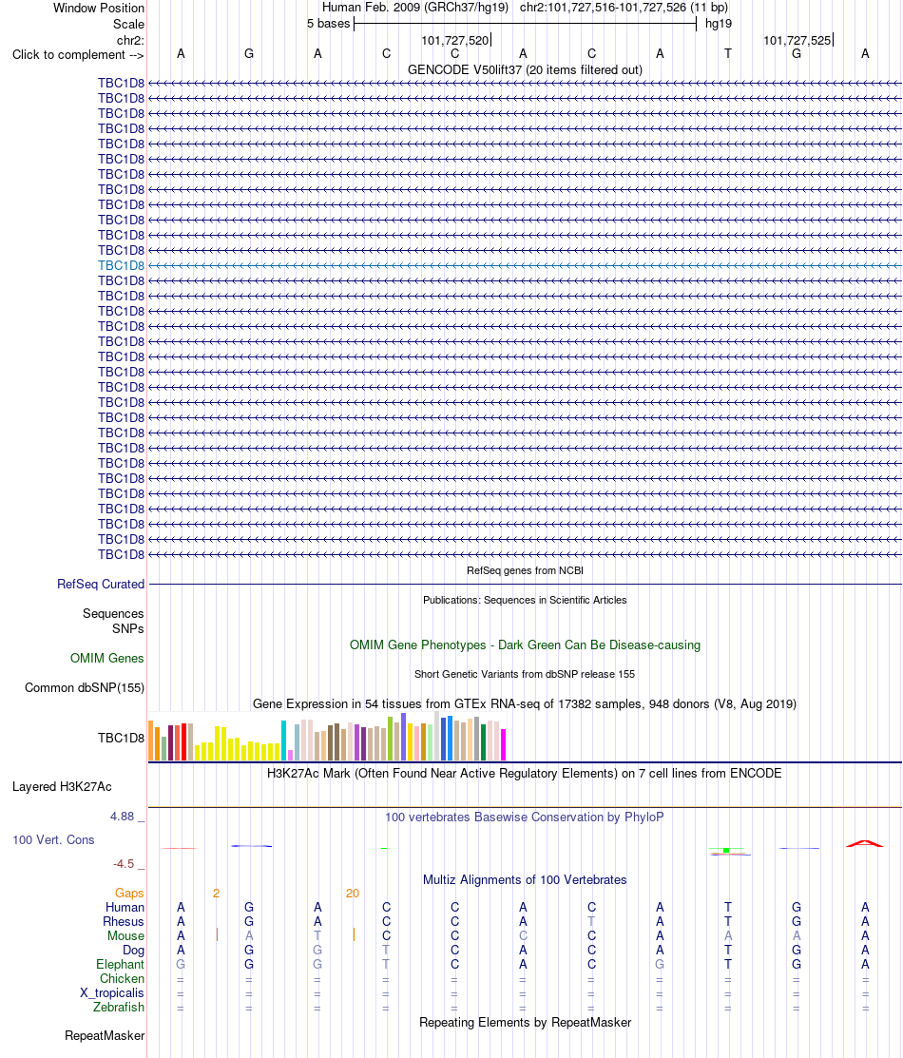Click the 'Click to complement -->' label
The image size is (903, 1058).
(78, 54)
